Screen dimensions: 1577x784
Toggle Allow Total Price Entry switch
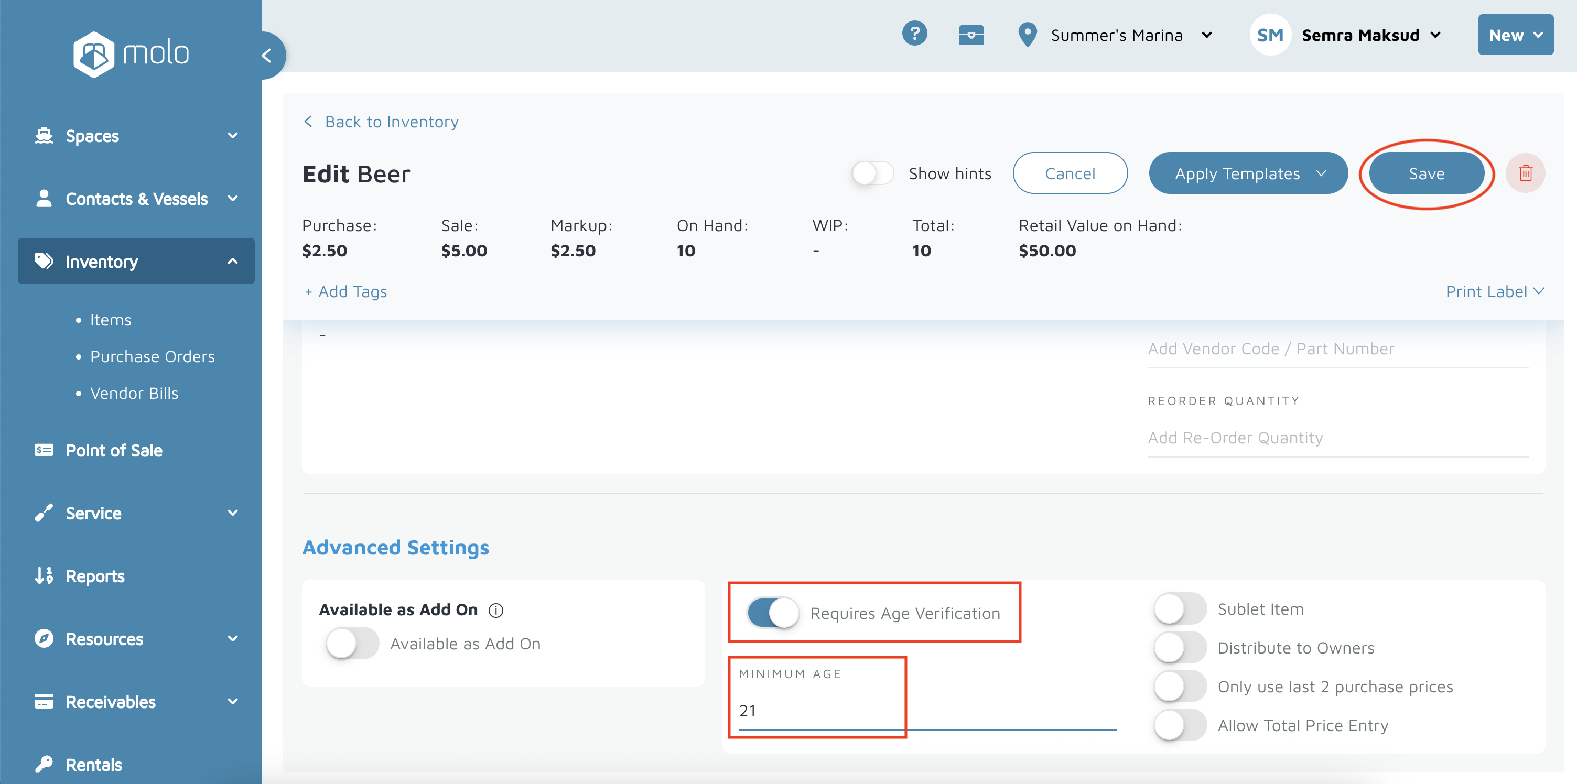coord(1179,725)
